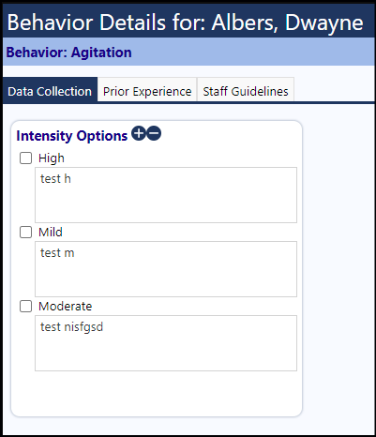Click into the Mild description box 'test m'
Viewport: 376px width, 437px height.
[x=166, y=269]
